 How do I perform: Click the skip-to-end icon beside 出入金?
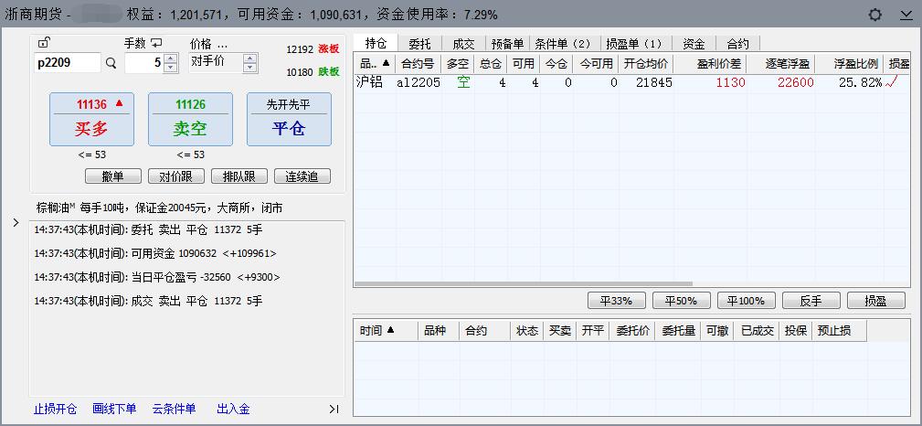tap(334, 409)
